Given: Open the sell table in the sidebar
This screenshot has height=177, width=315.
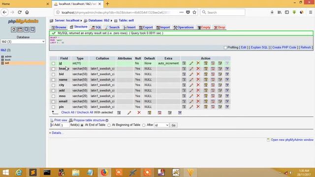Looking at the screenshot, I should 7,63.
